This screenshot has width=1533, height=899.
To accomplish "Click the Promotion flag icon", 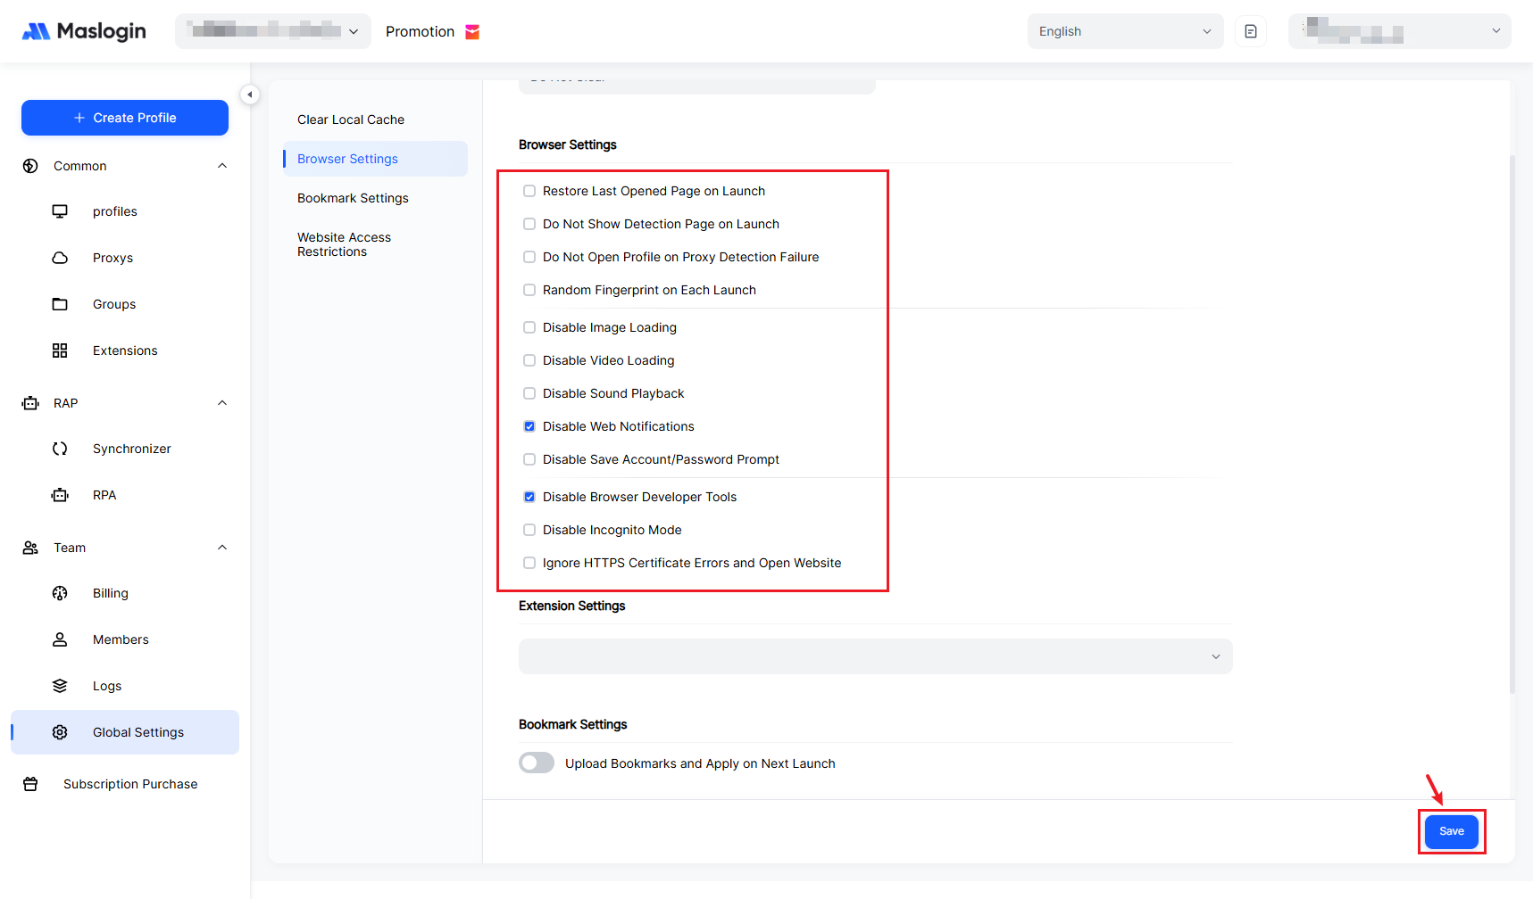I will click(472, 32).
